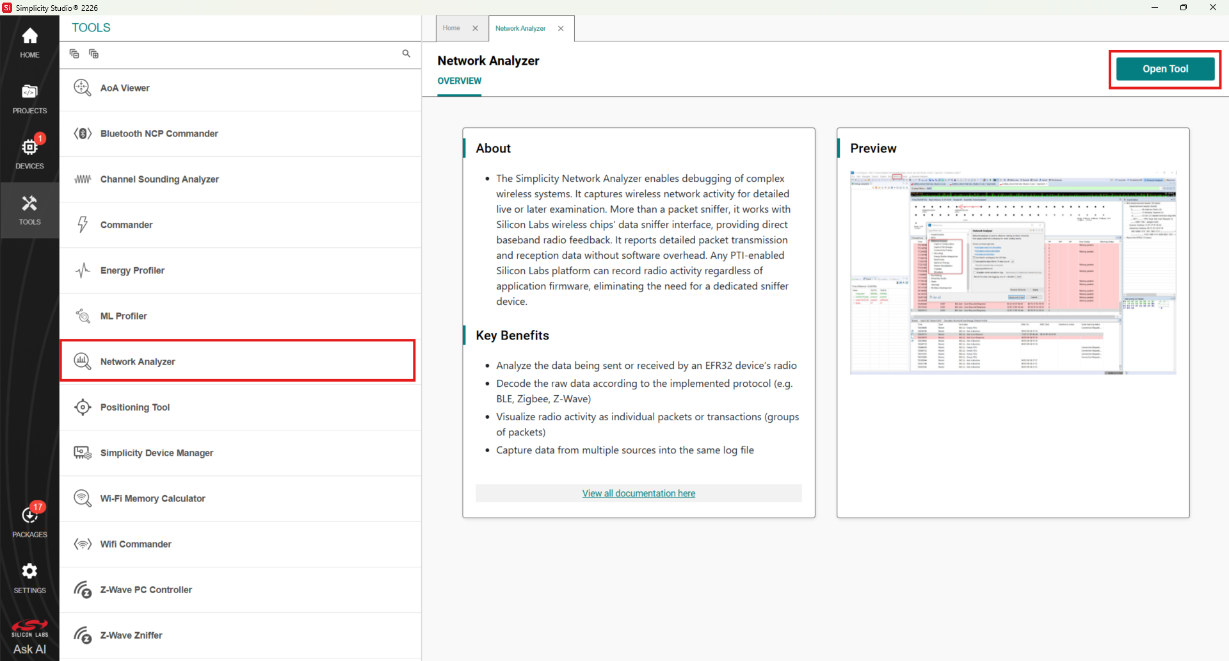Click the Network Analyzer preview screenshot
The height and width of the screenshot is (661, 1229).
point(1013,272)
